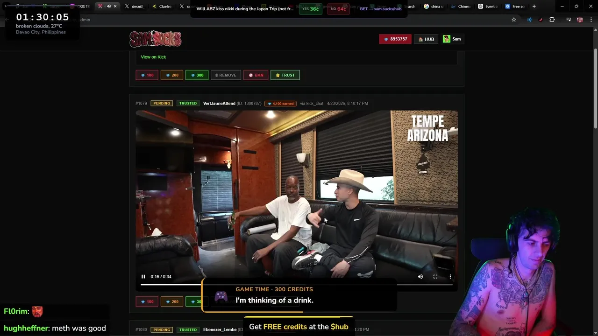Switch to the Chinese tab
The height and width of the screenshot is (336, 598).
(x=461, y=7)
